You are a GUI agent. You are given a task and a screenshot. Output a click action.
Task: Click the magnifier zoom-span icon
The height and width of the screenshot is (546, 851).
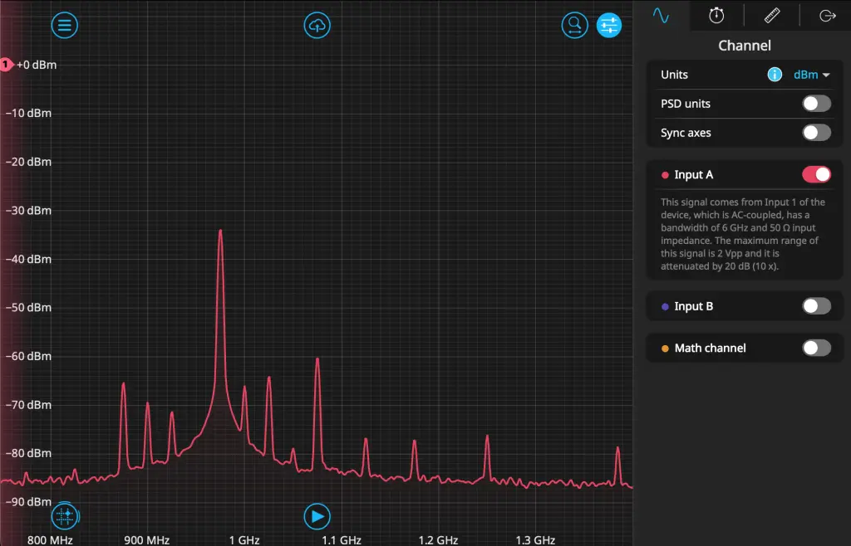coord(575,26)
